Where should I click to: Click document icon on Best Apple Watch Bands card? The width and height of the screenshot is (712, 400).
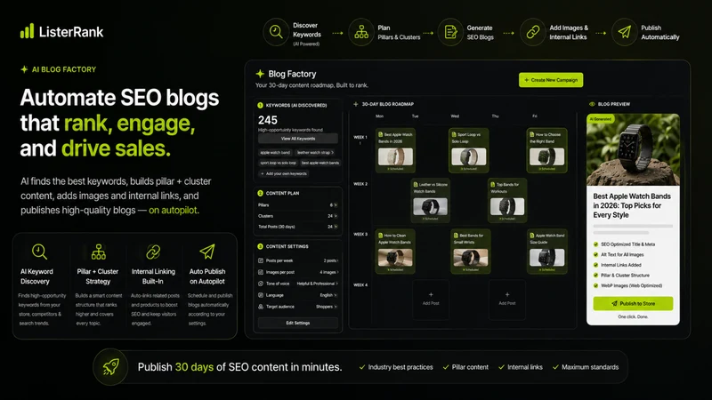click(381, 135)
